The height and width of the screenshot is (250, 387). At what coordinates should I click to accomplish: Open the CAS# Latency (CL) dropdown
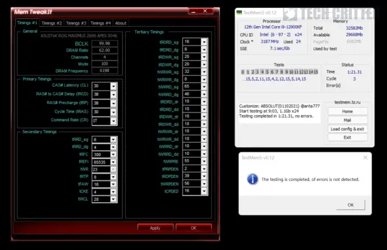coord(113,86)
